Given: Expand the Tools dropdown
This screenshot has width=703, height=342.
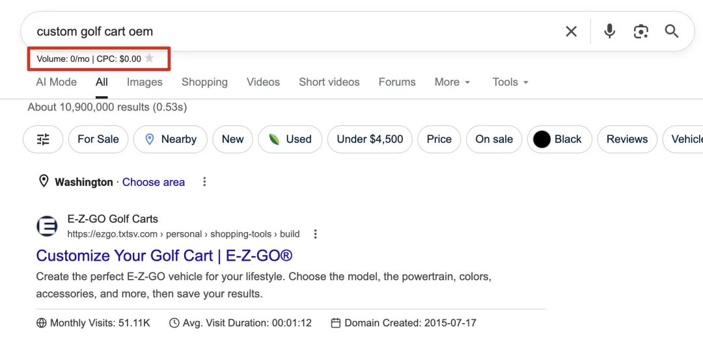Looking at the screenshot, I should (510, 82).
